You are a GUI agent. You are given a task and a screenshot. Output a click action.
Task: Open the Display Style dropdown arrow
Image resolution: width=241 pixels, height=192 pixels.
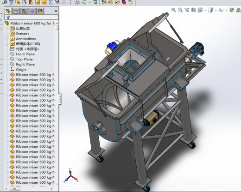click(x=216, y=11)
